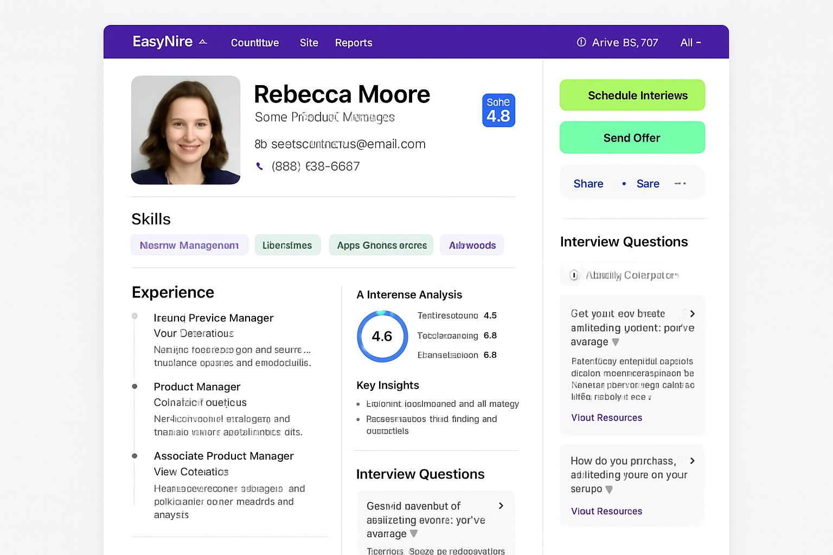Toggle the triangle under avarage in the left question card

pos(413,534)
